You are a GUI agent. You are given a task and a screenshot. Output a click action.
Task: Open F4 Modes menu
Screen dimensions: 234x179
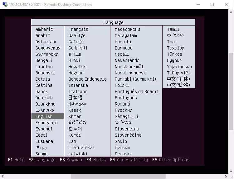pyautogui.click(x=96, y=160)
